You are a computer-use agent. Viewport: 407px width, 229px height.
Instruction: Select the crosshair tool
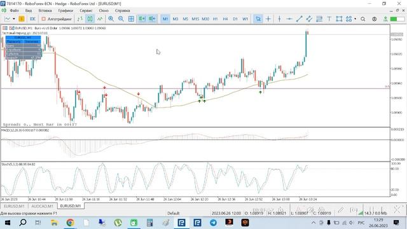click(x=268, y=19)
